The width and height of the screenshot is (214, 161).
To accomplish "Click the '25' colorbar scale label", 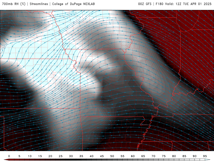I will [x=61, y=156].
